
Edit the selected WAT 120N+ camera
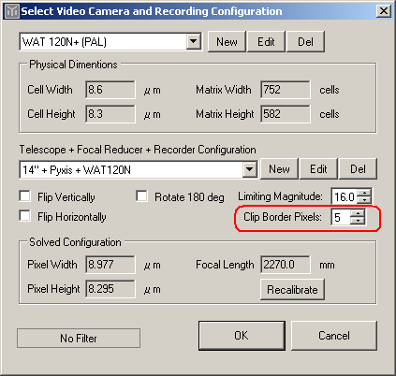point(266,41)
